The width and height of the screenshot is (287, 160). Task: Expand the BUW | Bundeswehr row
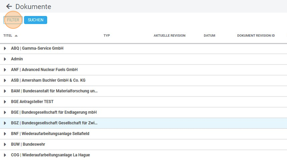5,144
